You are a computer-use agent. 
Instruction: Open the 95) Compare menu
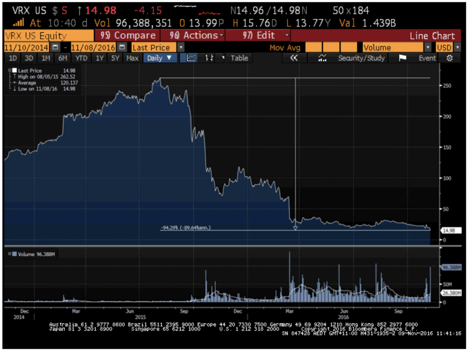(x=128, y=35)
